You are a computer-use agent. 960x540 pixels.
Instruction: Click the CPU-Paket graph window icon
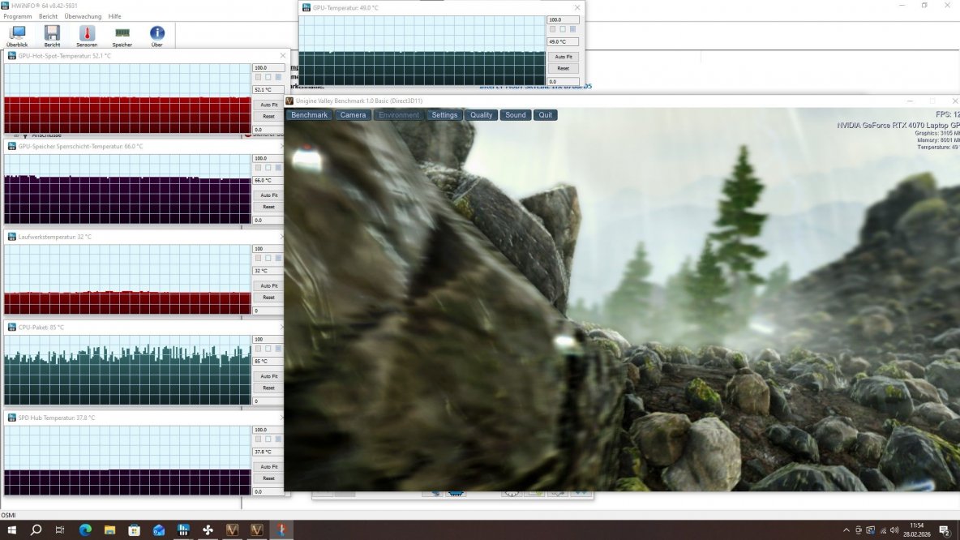11,328
